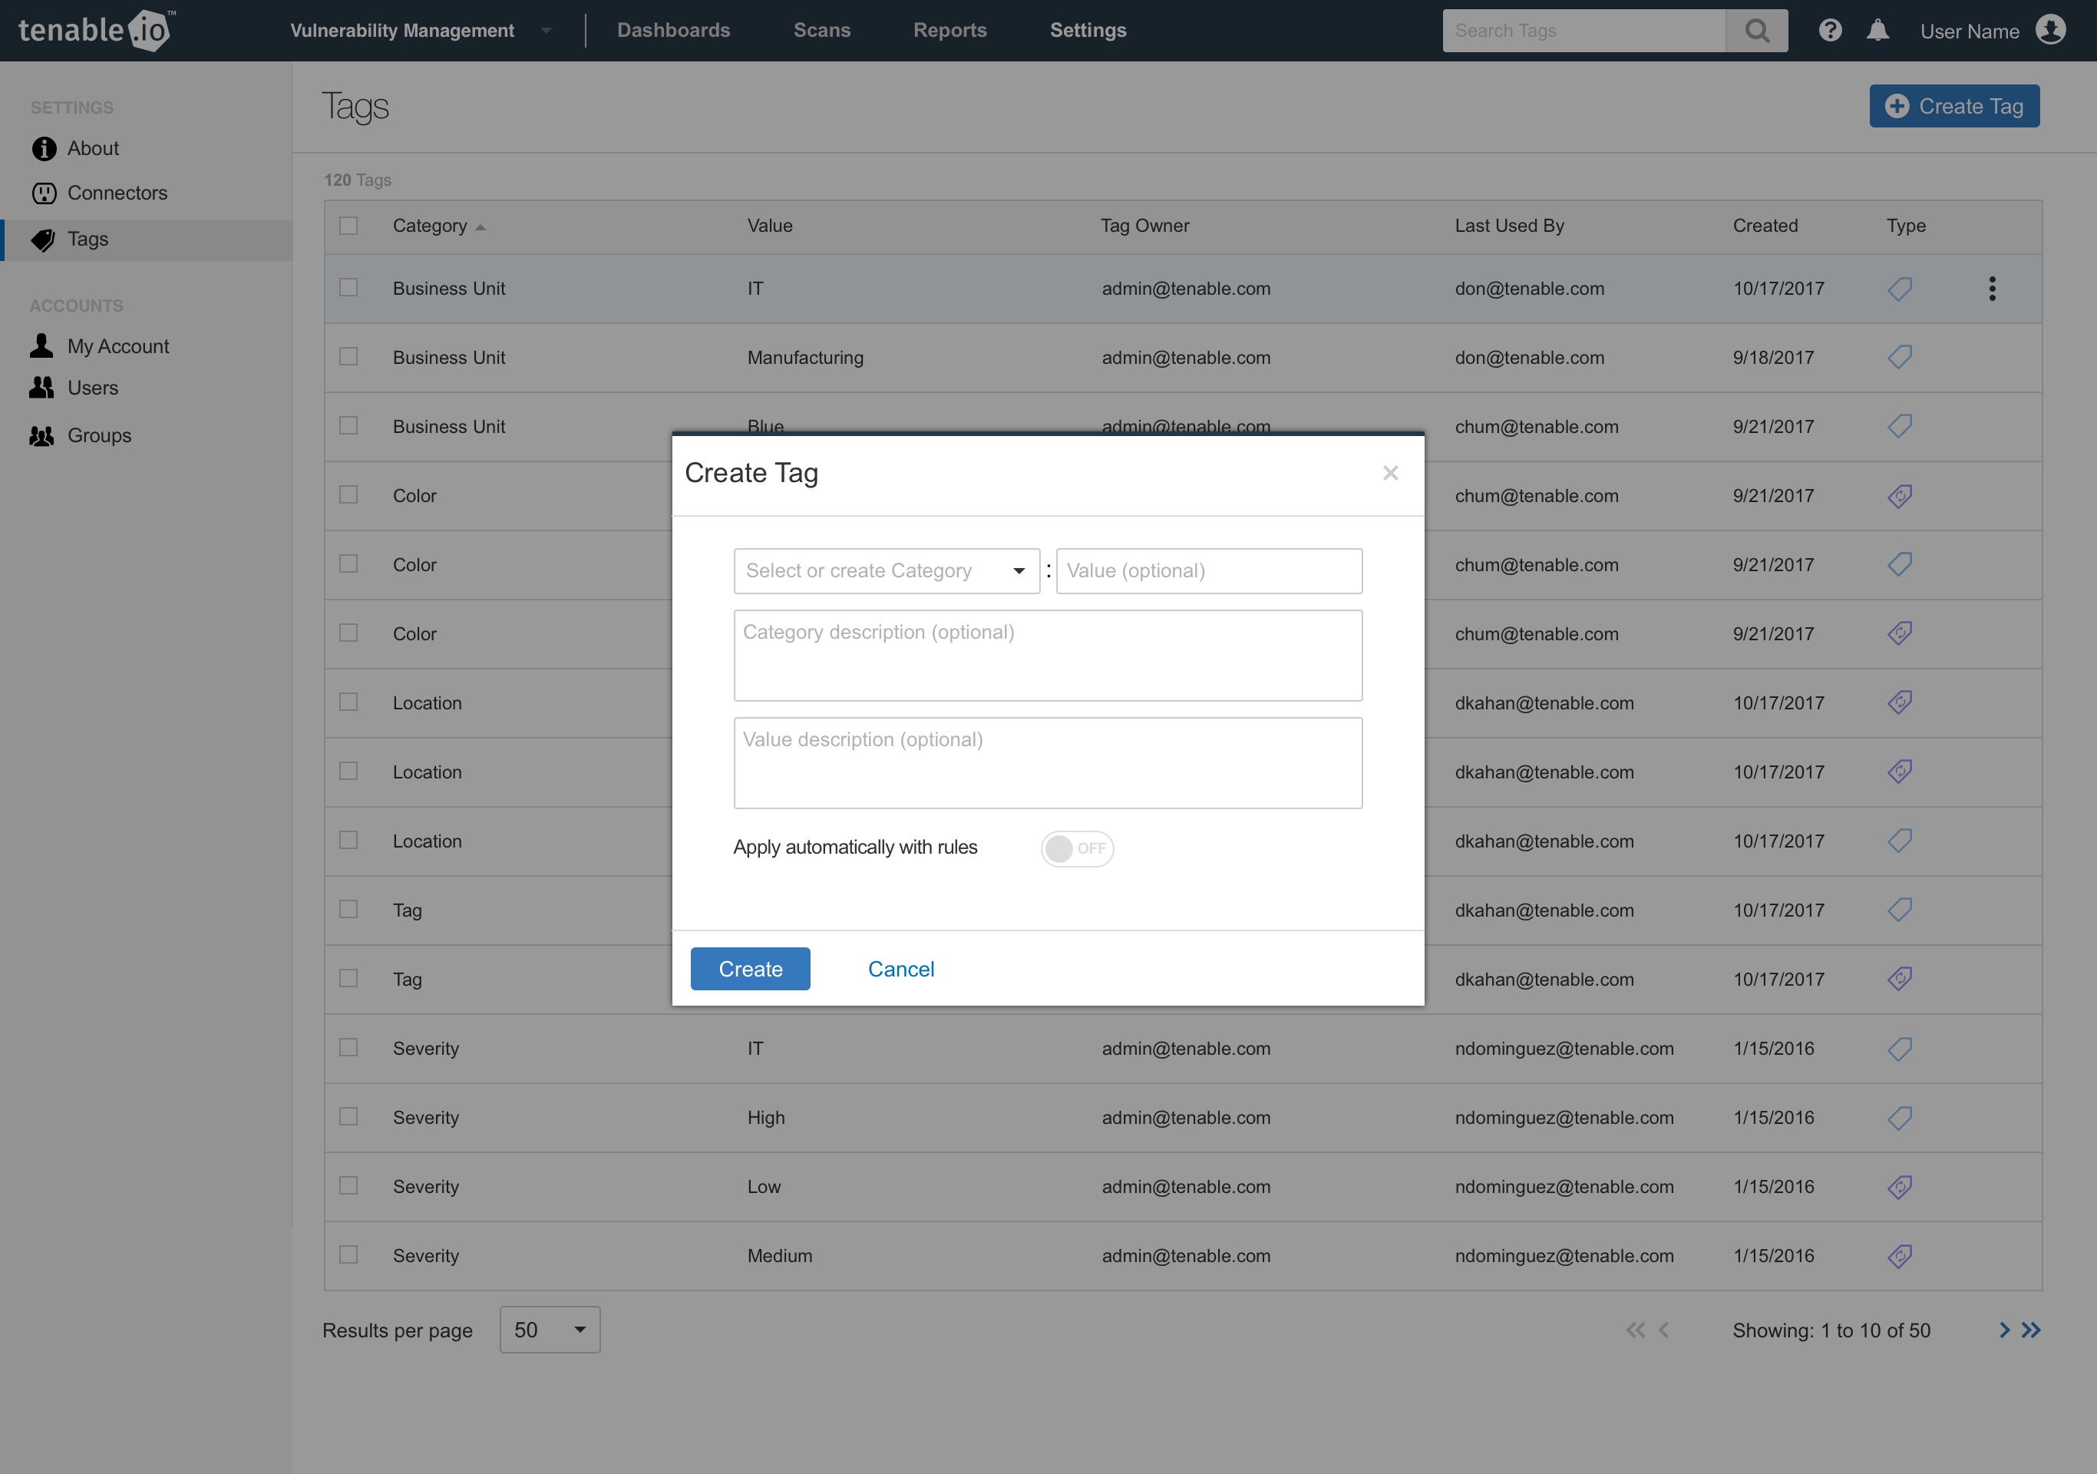
Task: Open the Results per page dropdown
Action: (550, 1330)
